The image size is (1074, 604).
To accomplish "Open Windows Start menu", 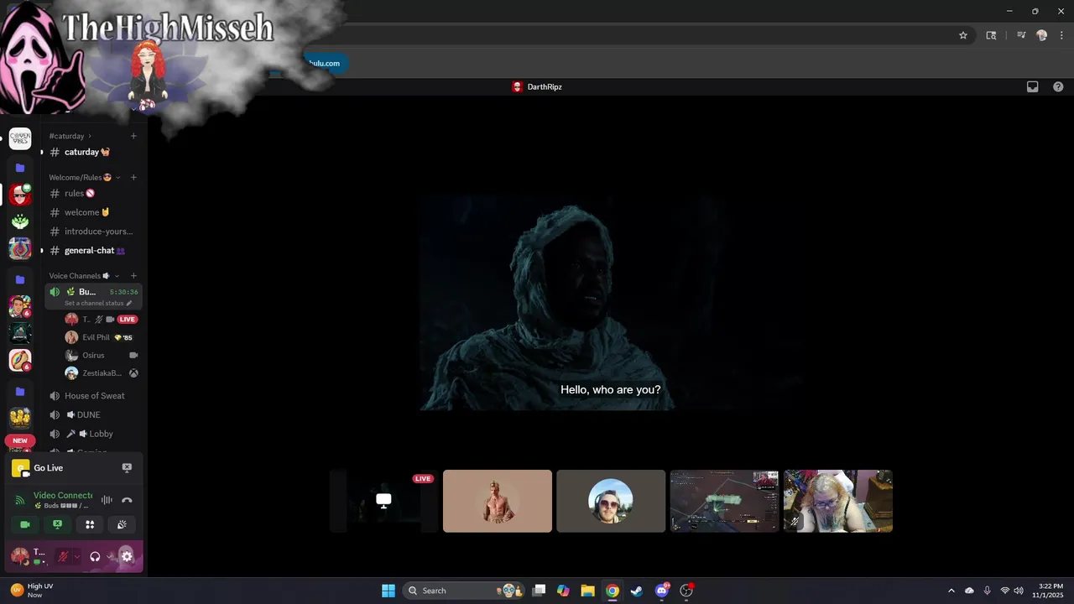I will [388, 591].
